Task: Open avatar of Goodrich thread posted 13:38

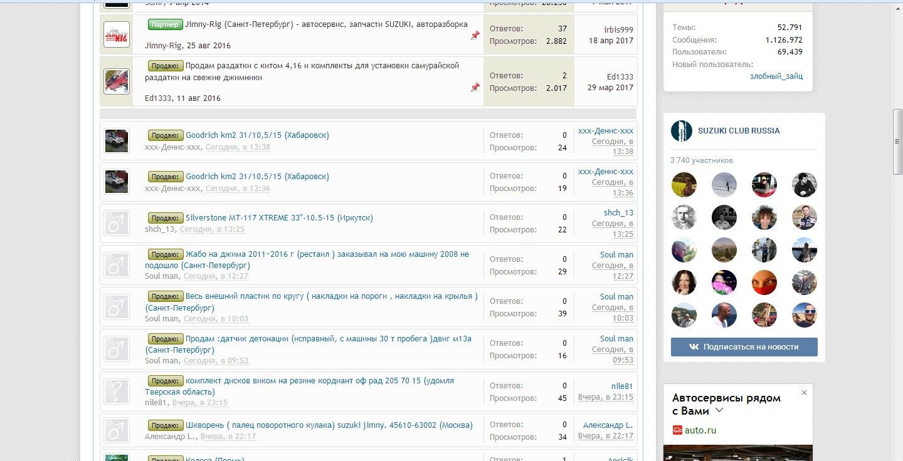Action: point(117,141)
